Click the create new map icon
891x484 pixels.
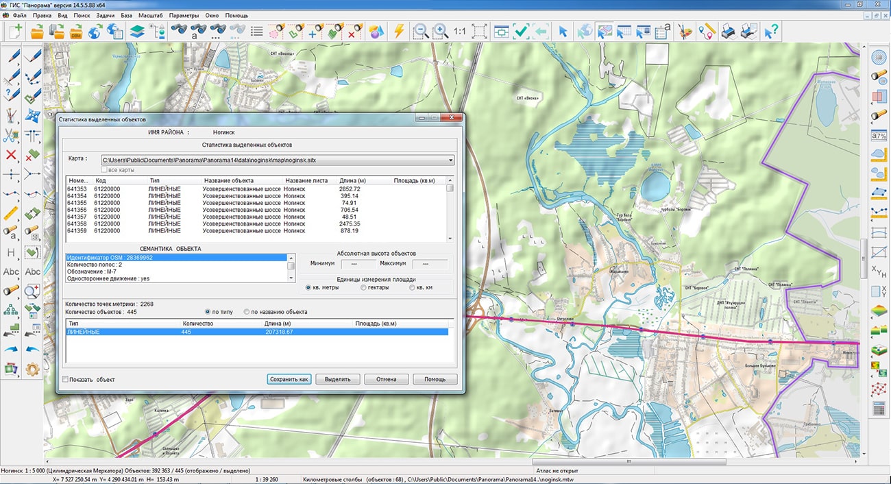(15, 31)
